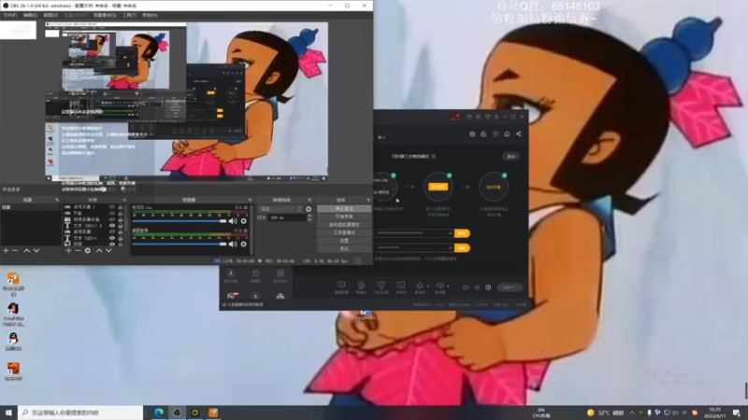Mute the 桌面音频 mixer channel
The width and height of the screenshot is (748, 420).
pos(233,245)
